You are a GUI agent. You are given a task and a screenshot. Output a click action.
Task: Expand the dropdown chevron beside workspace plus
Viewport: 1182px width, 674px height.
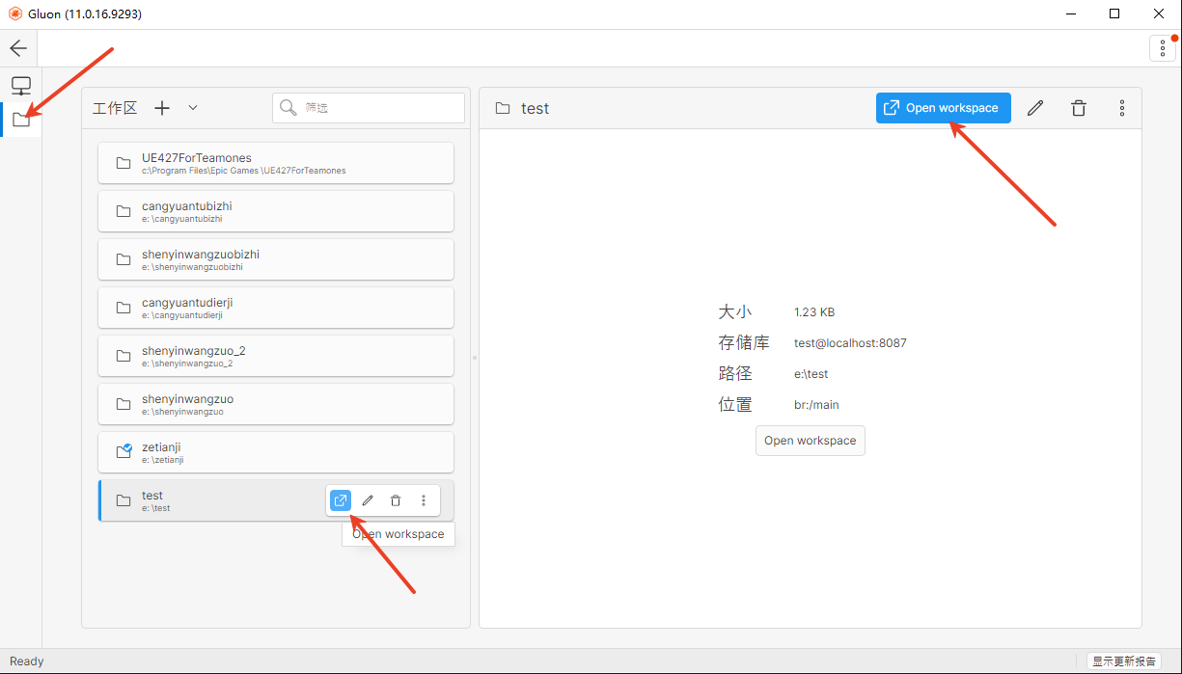coord(193,108)
